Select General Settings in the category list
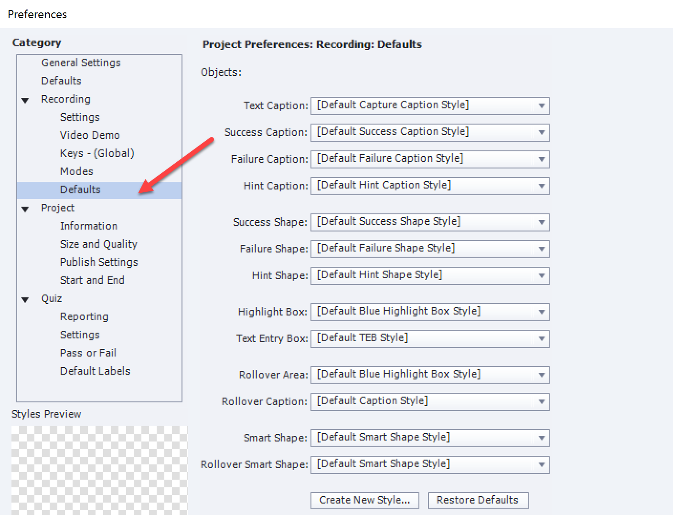The image size is (673, 515). [81, 63]
